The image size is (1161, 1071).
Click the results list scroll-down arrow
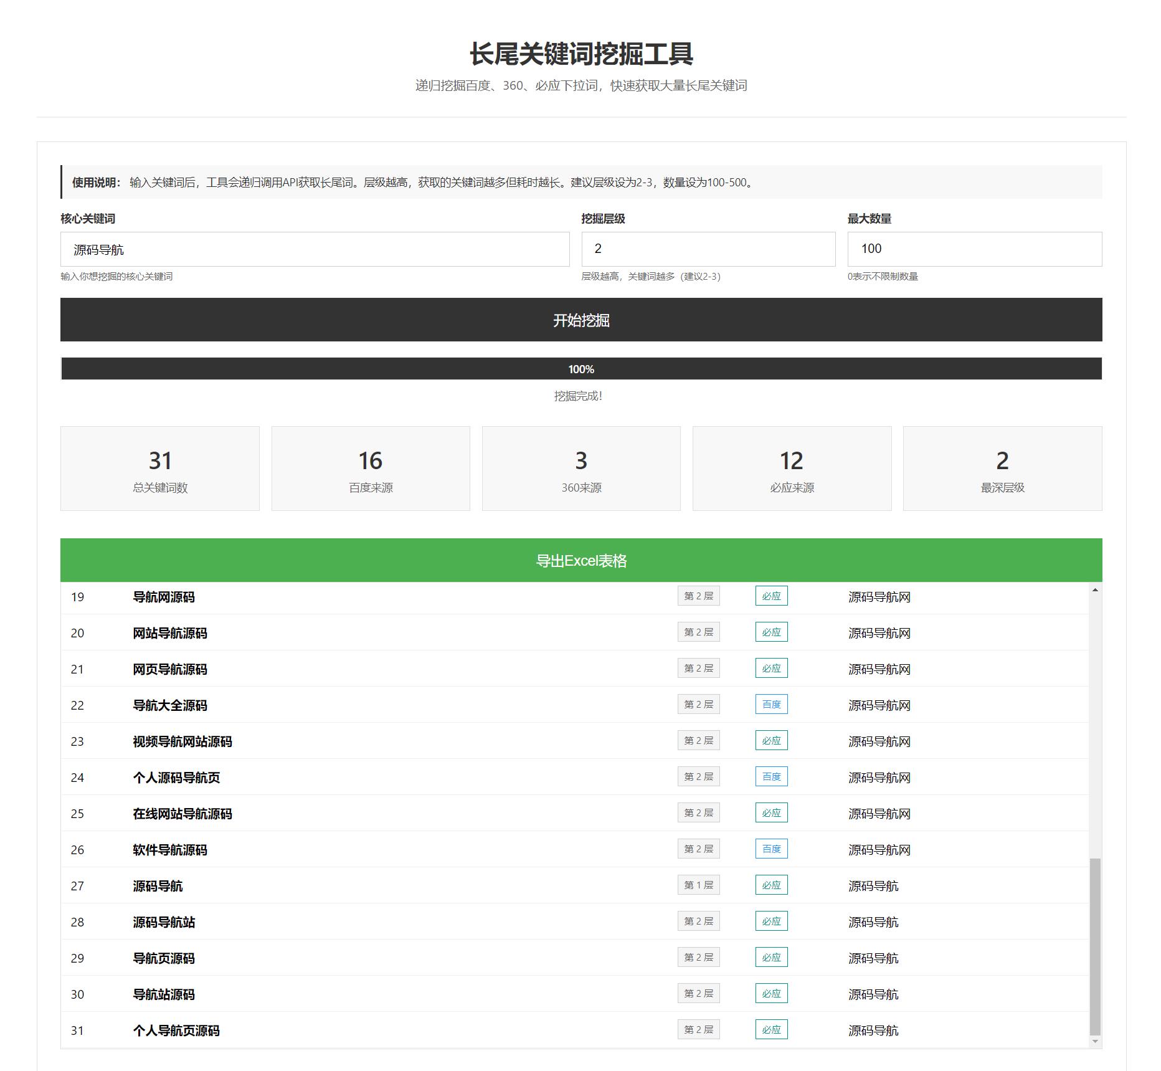pyautogui.click(x=1095, y=1041)
